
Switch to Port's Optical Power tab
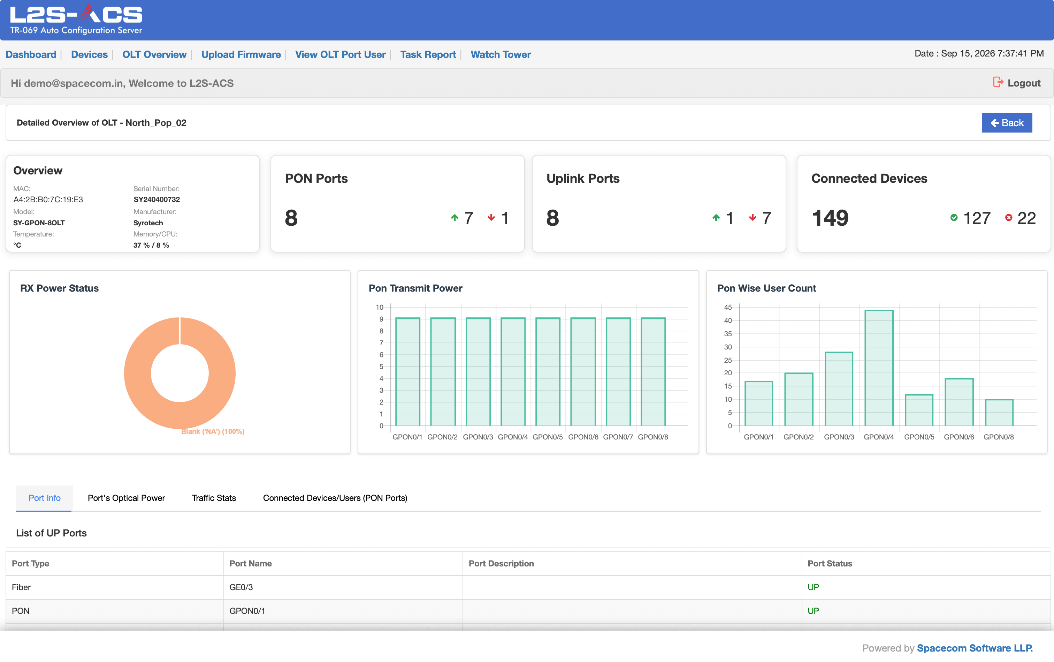pyautogui.click(x=127, y=498)
